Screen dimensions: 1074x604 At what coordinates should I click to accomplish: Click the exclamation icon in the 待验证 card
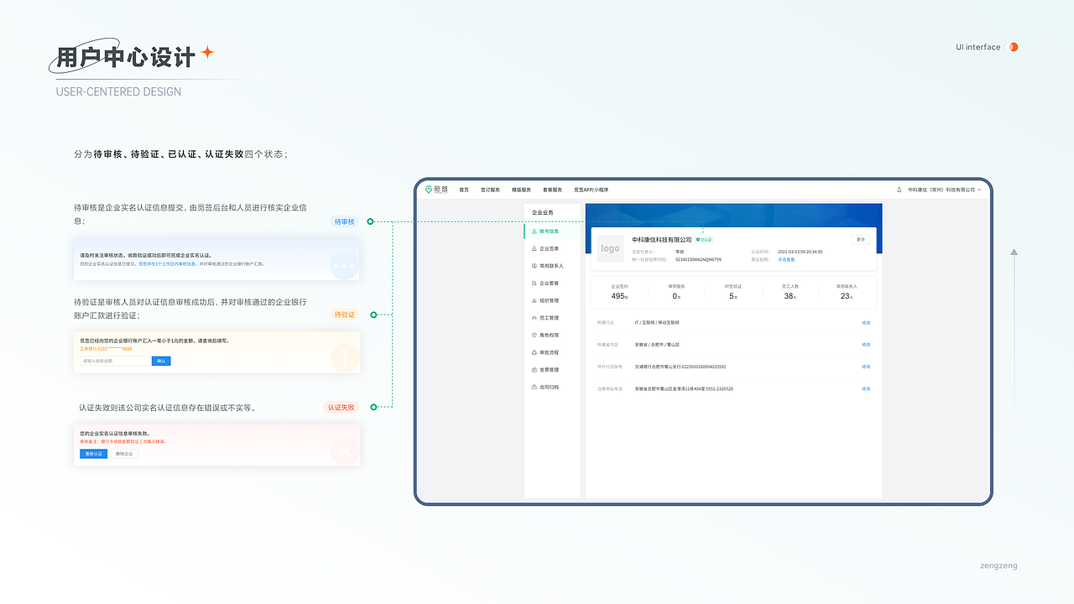[x=345, y=358]
